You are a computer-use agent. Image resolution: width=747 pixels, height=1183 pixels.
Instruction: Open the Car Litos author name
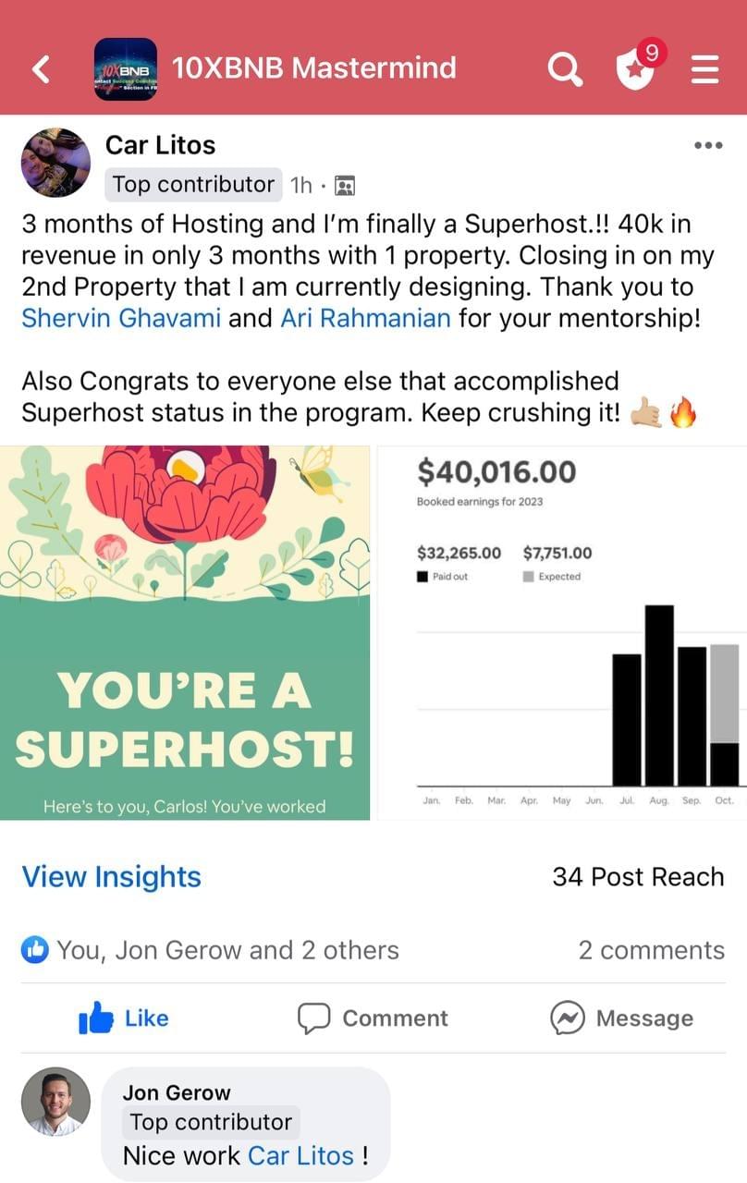(x=160, y=145)
